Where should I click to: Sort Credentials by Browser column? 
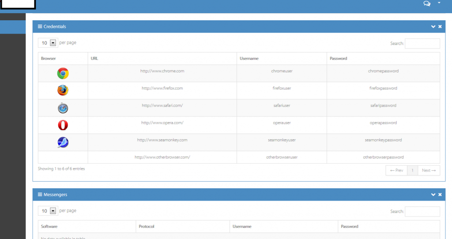63,59
